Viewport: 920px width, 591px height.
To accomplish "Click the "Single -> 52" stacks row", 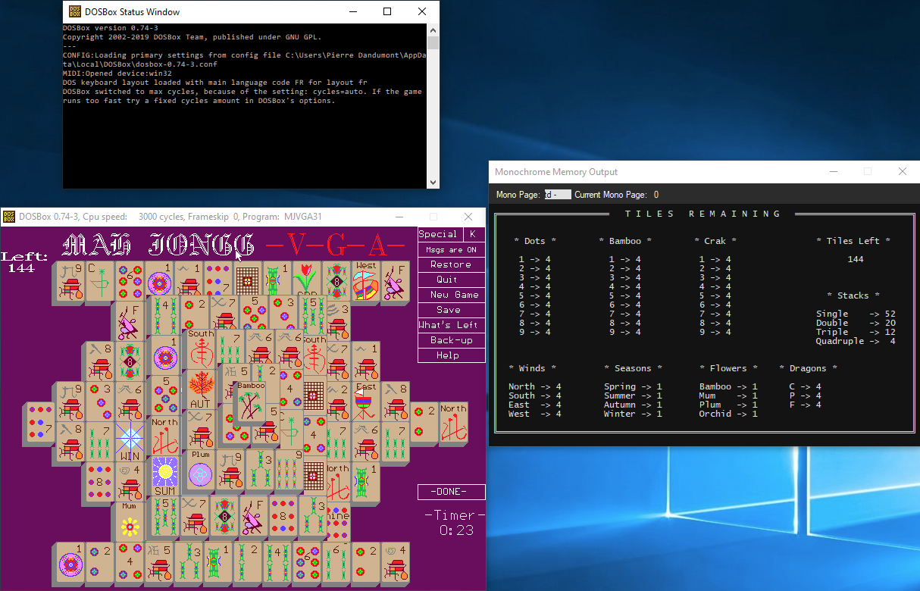I will point(856,314).
